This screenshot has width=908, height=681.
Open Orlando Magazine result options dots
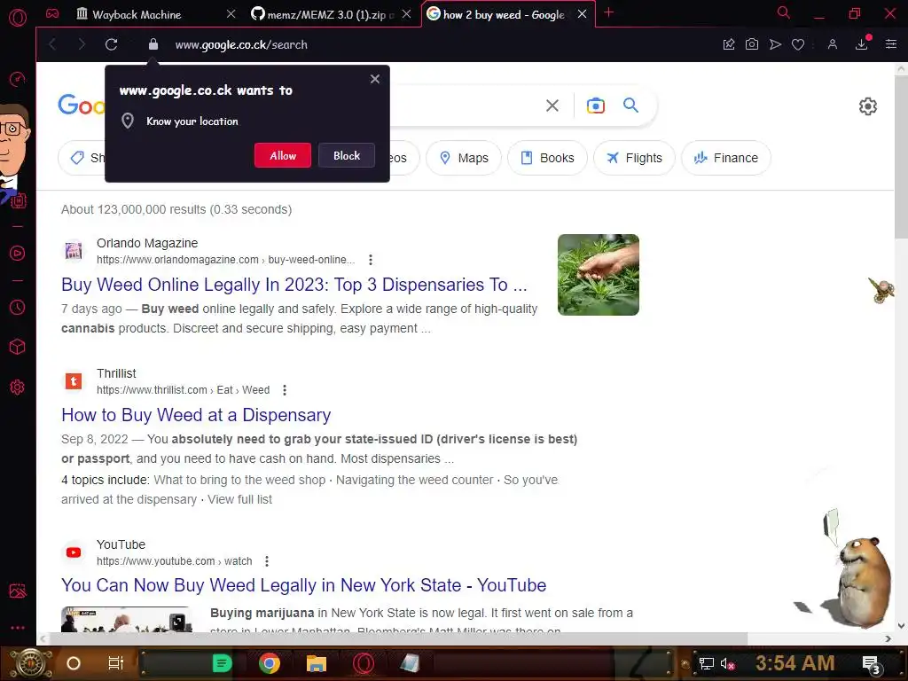371,260
